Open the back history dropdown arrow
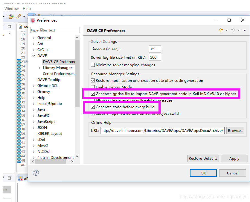Image resolution: width=250 pixels, height=202 pixels. pyautogui.click(x=227, y=30)
